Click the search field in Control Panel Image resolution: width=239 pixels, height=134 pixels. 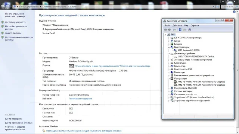coord(229,7)
